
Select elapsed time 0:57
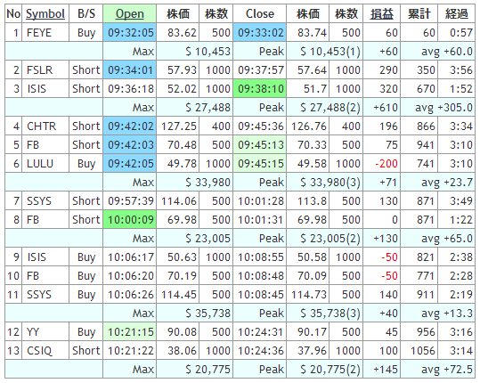click(x=461, y=32)
